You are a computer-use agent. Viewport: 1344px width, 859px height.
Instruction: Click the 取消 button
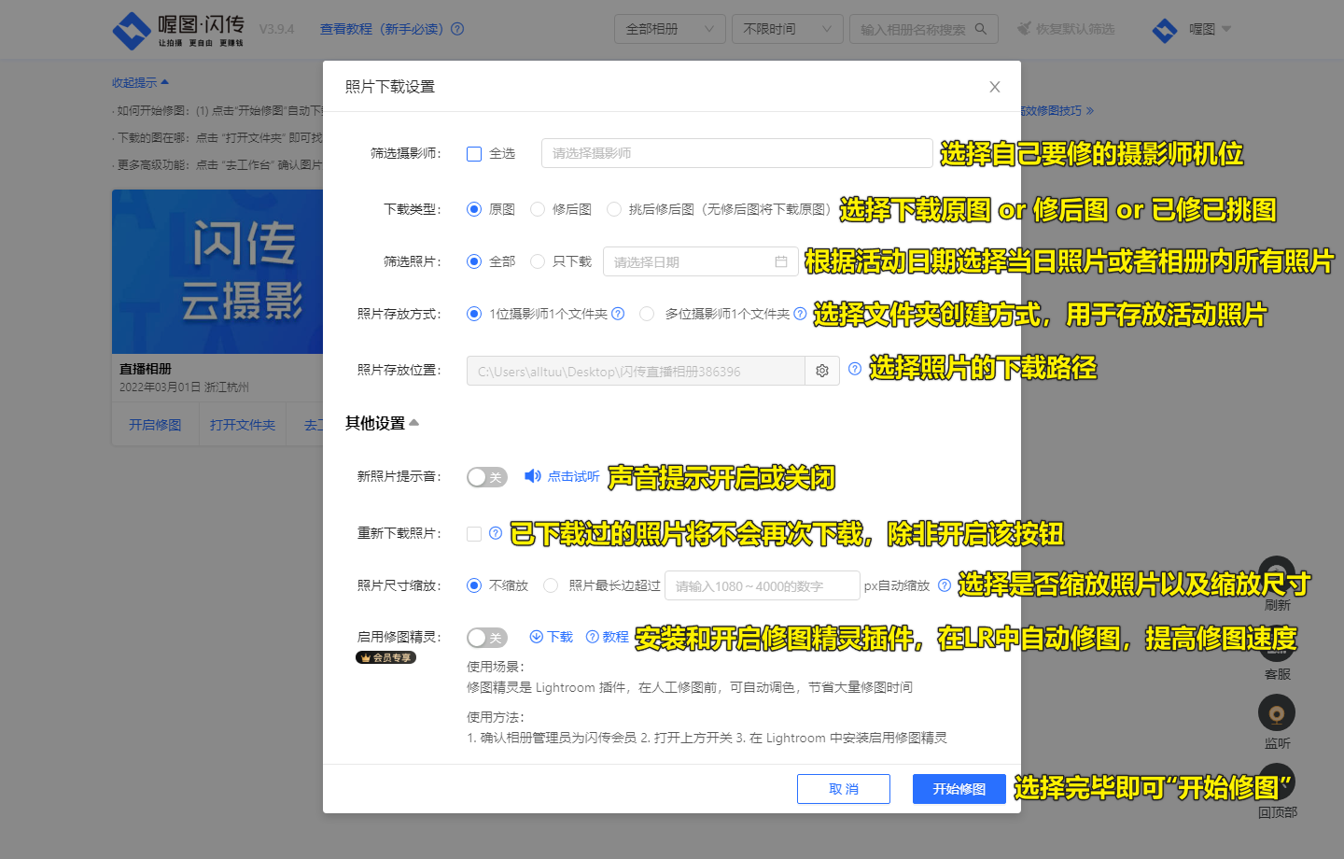click(x=844, y=789)
